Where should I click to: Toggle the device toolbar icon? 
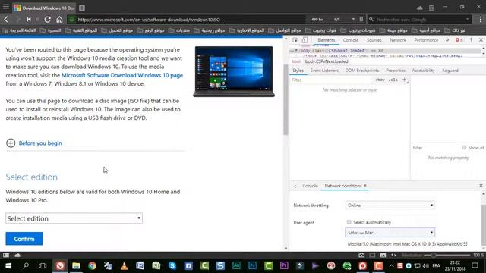tap(305, 40)
